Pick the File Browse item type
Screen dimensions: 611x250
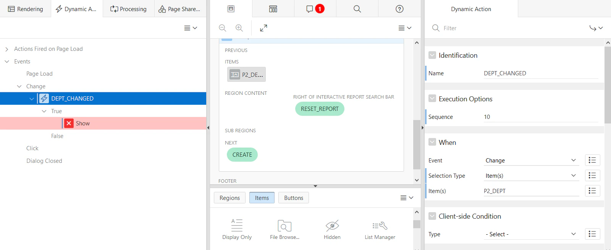click(284, 229)
